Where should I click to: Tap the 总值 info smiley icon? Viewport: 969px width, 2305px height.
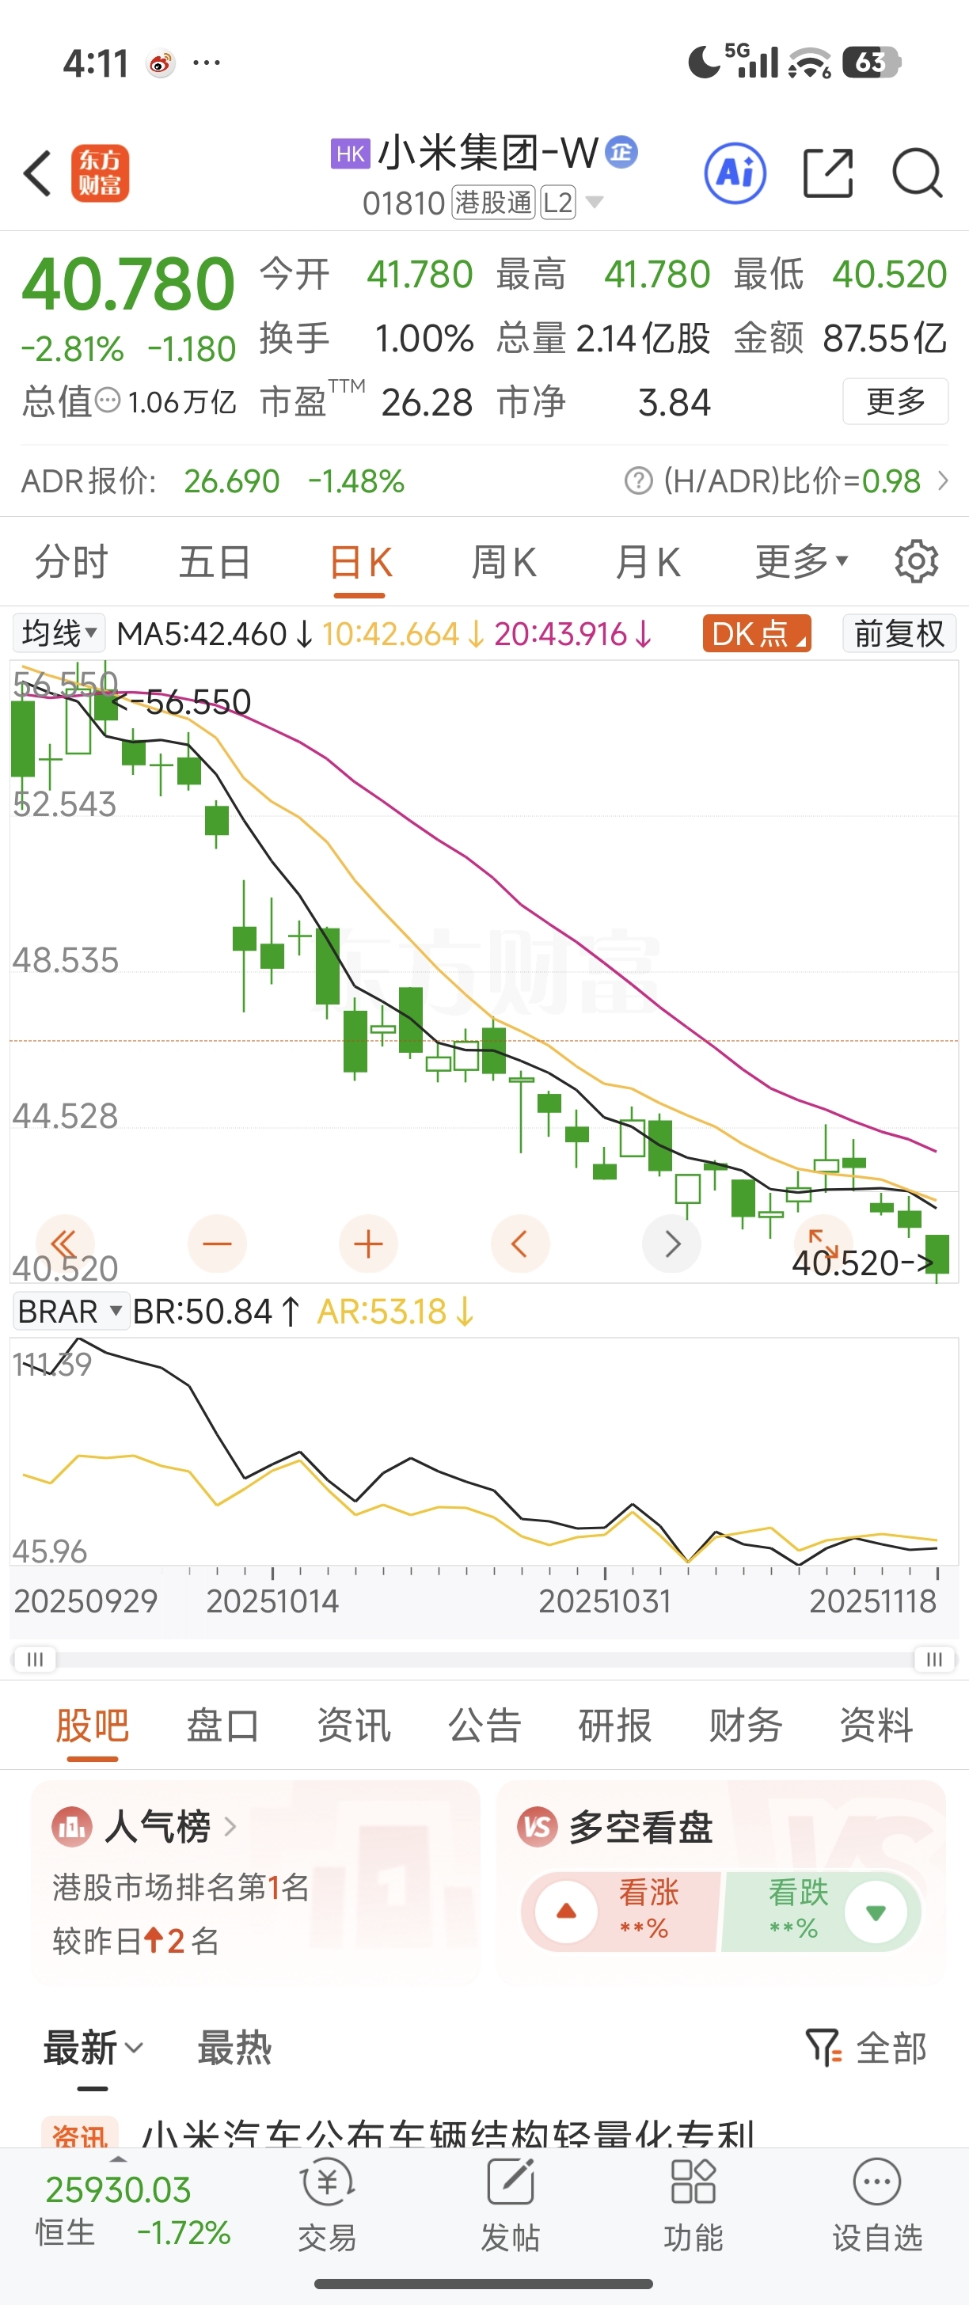[x=108, y=400]
